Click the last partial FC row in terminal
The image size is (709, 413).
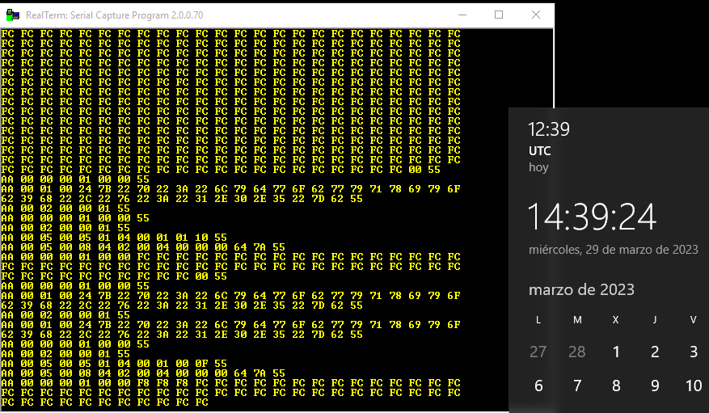coord(104,402)
